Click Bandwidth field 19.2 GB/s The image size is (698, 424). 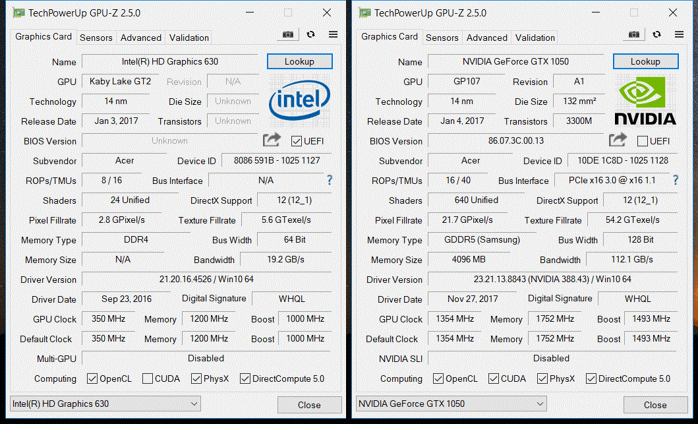pos(286,259)
